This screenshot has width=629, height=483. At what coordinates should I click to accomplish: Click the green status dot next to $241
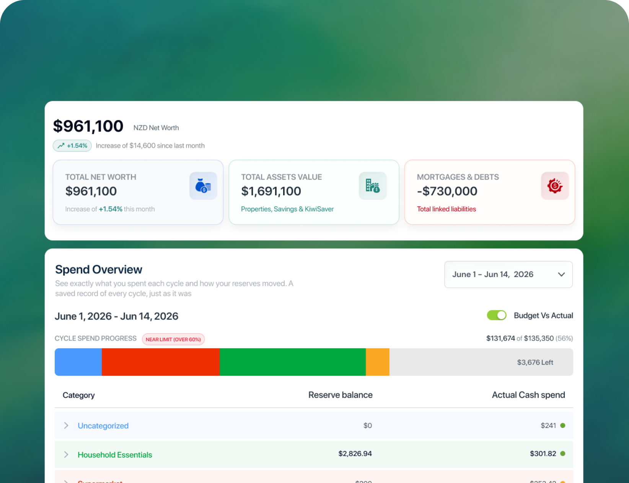[x=563, y=425]
